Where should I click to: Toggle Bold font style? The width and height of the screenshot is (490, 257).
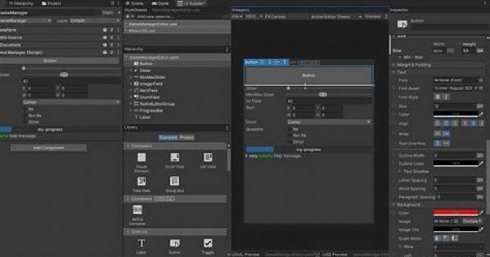438,97
